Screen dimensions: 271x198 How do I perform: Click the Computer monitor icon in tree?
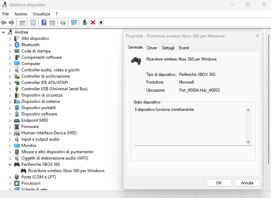(x=17, y=64)
